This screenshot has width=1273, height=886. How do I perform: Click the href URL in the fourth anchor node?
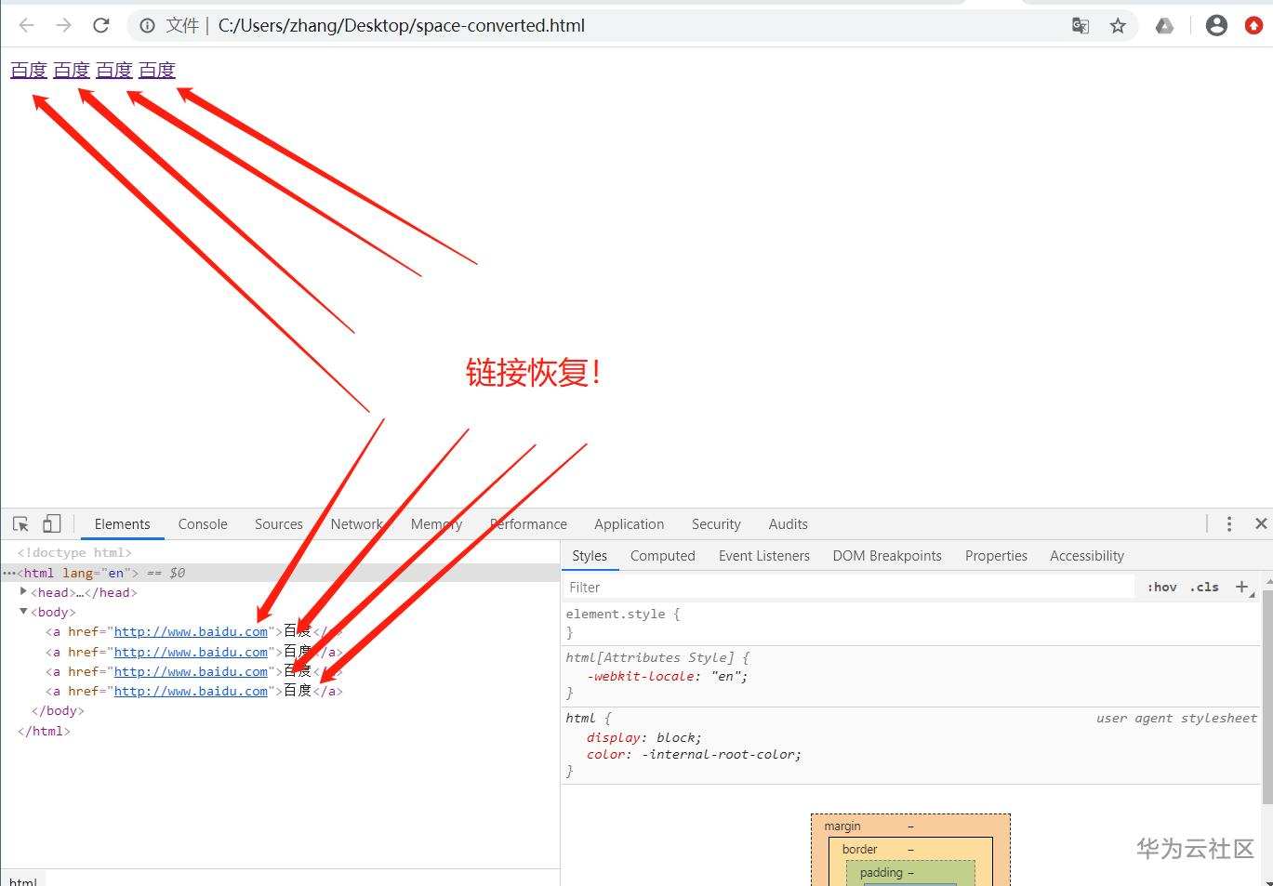click(191, 691)
